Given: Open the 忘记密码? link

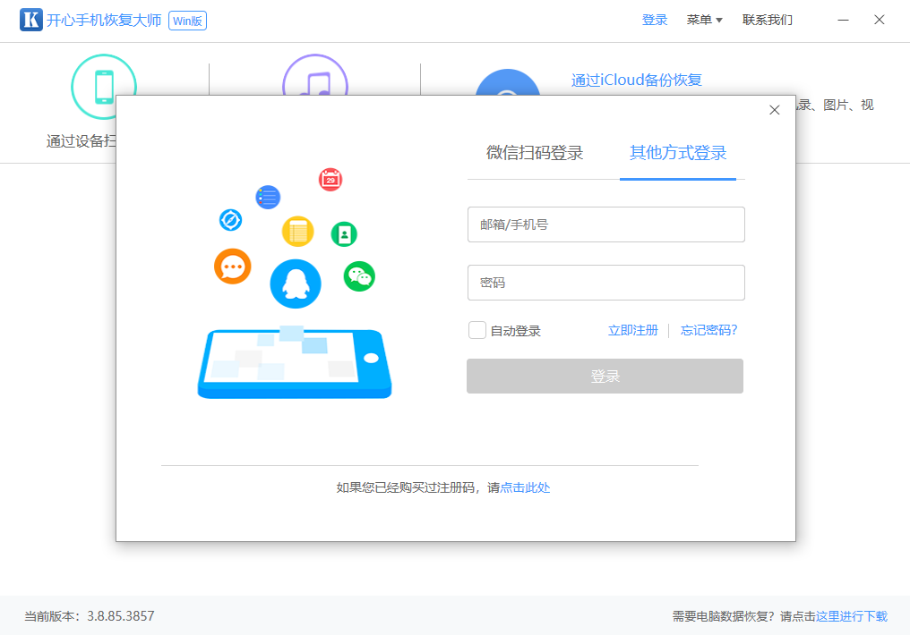Looking at the screenshot, I should pyautogui.click(x=708, y=330).
